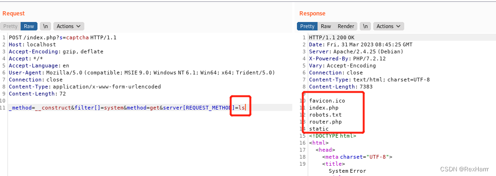Click the User-Agent header line
The width and height of the screenshot is (496, 176).
(142, 73)
